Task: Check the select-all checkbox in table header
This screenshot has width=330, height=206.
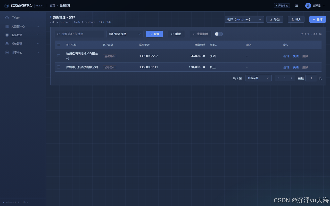Action: pyautogui.click(x=59, y=45)
